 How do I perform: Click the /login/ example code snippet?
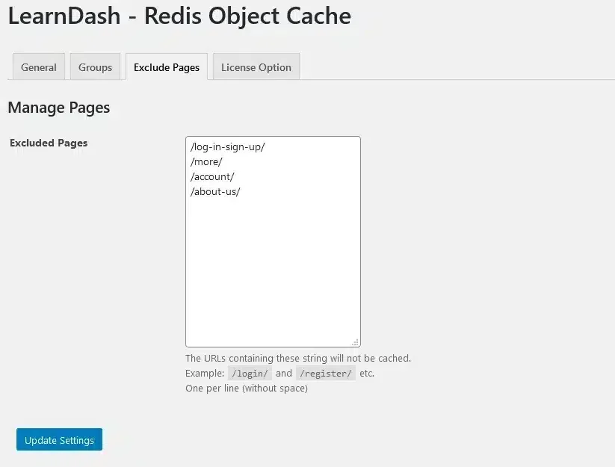point(250,373)
